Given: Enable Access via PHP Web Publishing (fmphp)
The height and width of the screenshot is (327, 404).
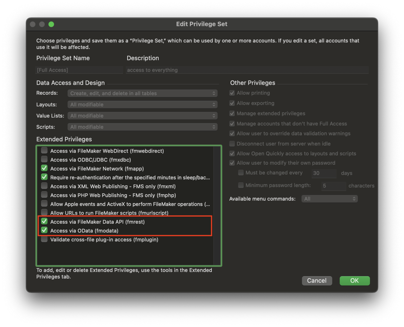Looking at the screenshot, I should [x=44, y=195].
